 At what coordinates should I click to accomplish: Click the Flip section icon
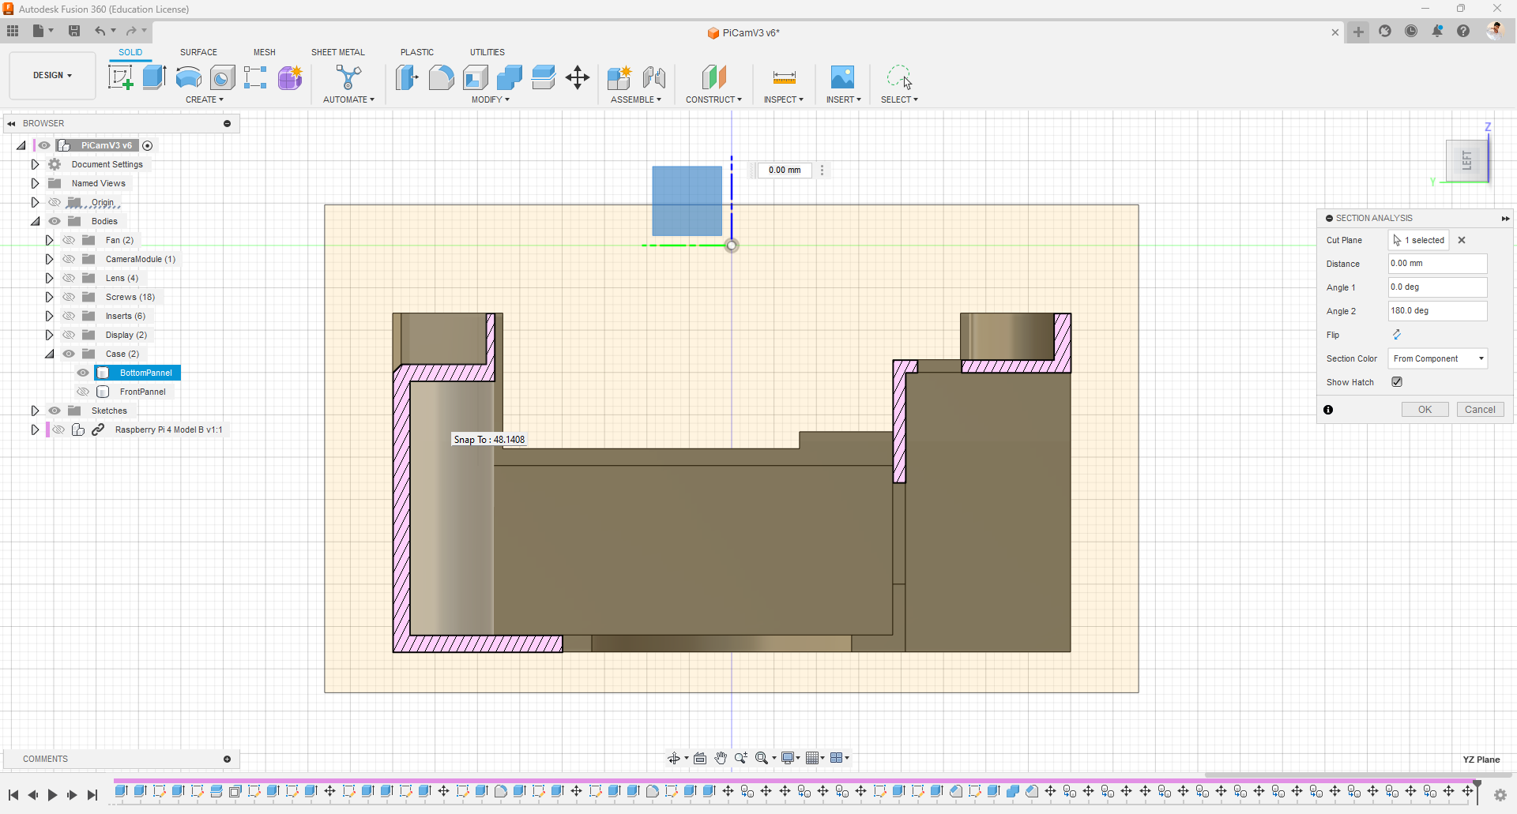1397,335
